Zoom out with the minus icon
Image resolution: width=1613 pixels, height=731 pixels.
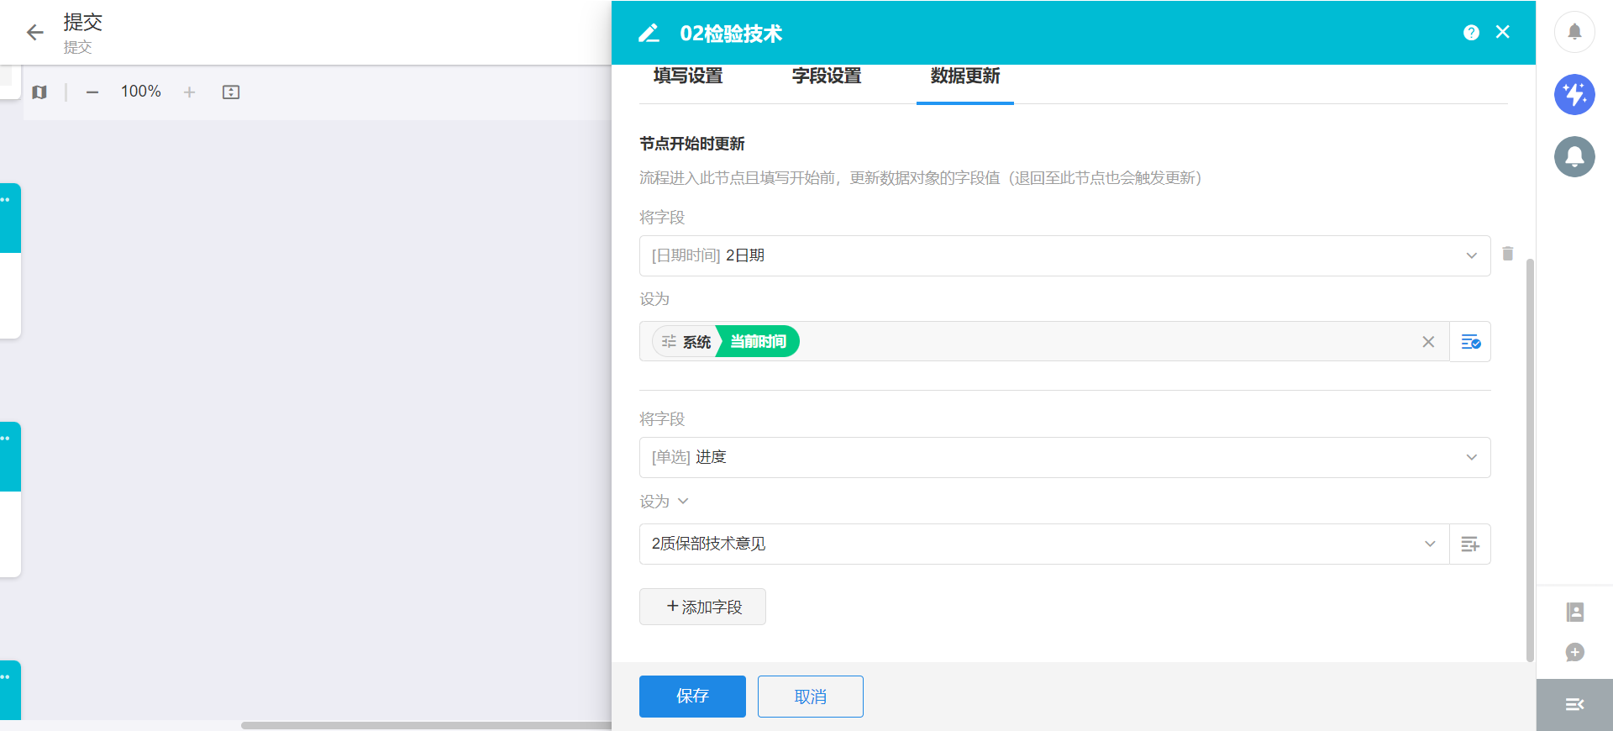click(x=92, y=92)
